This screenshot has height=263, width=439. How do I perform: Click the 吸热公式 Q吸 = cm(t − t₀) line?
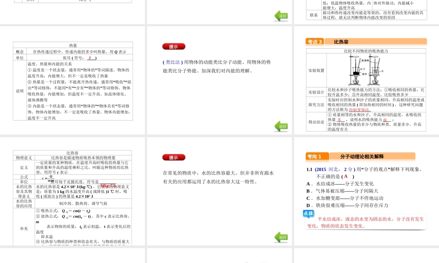[x=63, y=211]
